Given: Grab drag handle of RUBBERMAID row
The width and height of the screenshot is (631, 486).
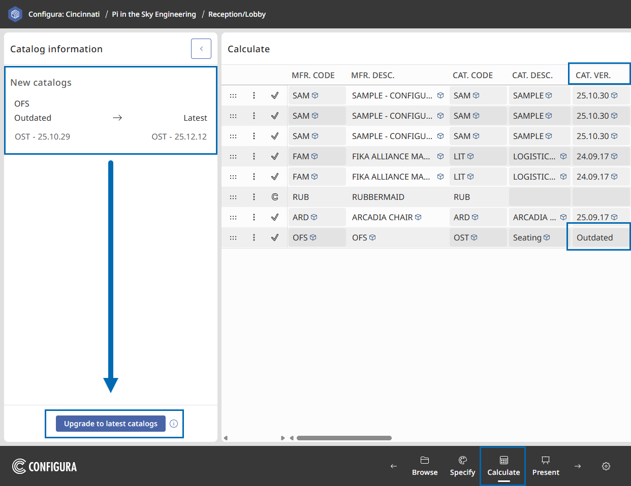Looking at the screenshot, I should point(233,197).
